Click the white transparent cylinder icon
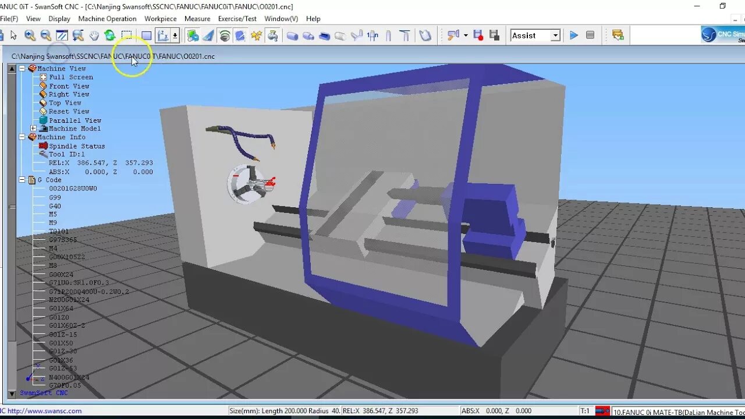The height and width of the screenshot is (419, 745). tap(340, 35)
